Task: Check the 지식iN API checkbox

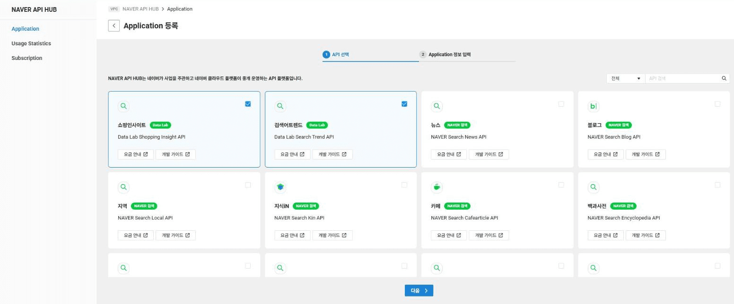Action: [x=404, y=185]
